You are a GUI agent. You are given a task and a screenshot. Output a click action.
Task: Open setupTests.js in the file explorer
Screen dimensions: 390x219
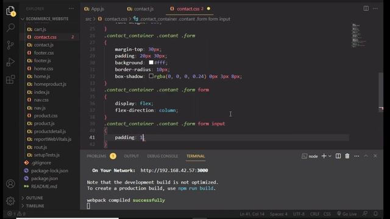tap(46, 155)
